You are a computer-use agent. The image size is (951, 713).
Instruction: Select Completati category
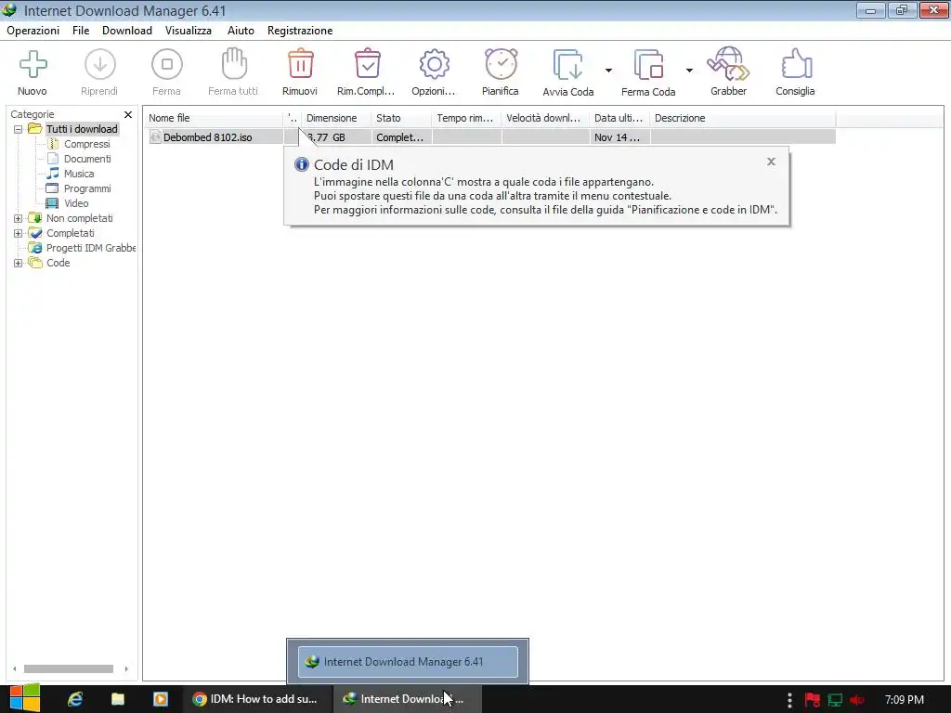point(71,233)
